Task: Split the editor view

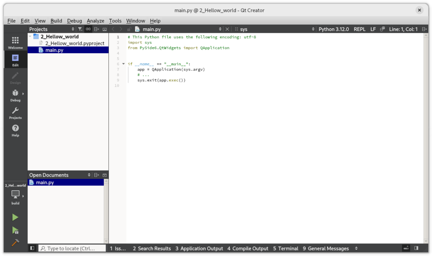Action: point(424,29)
